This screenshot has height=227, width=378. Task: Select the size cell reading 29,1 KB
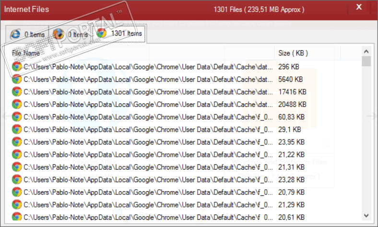pos(290,130)
